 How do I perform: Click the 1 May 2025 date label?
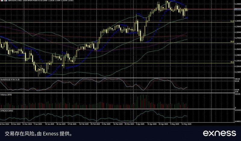175,124
